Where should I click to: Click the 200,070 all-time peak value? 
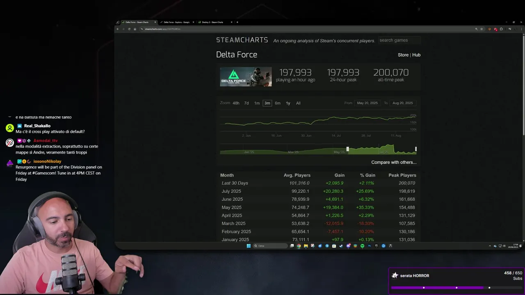coord(391,73)
